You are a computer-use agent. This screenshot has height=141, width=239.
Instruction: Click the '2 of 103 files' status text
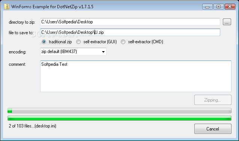click(x=33, y=126)
